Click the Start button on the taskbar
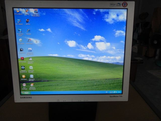 coord(26,93)
